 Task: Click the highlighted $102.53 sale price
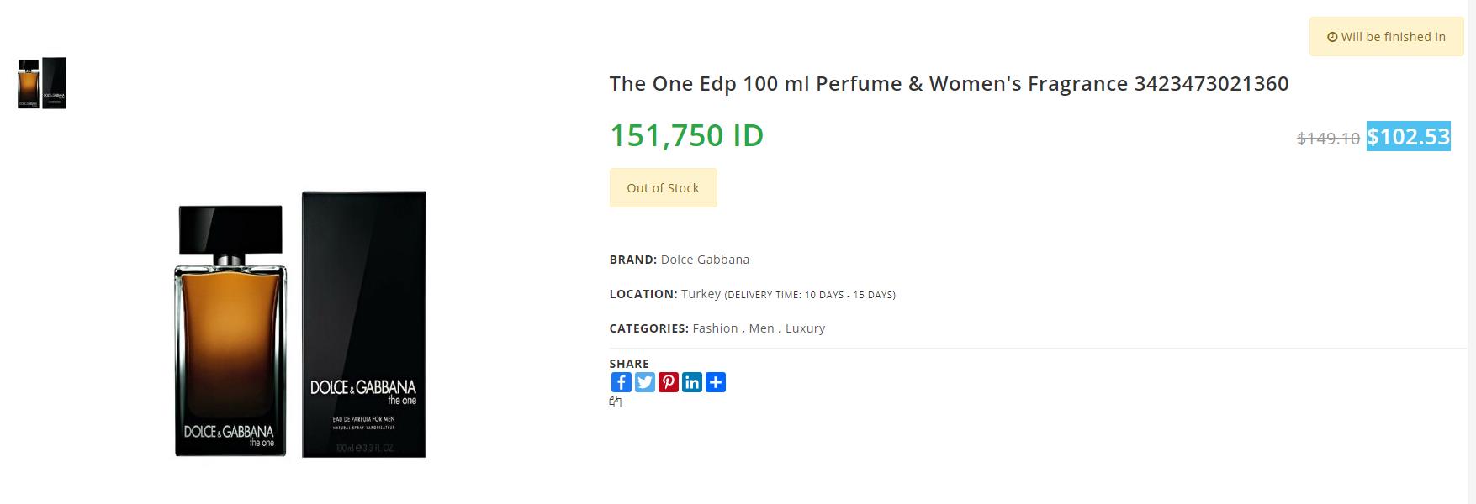pos(1409,136)
